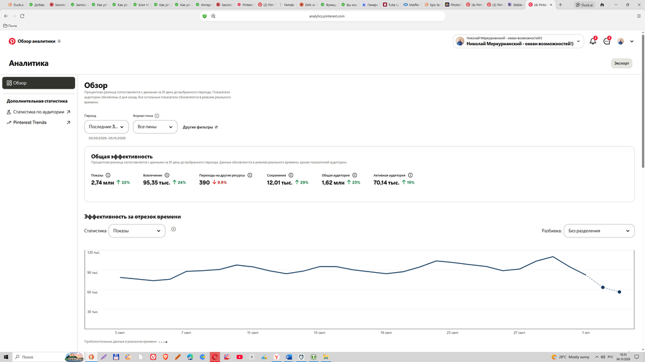Add another statistic with plus icon
645x362 pixels.
pos(174,229)
